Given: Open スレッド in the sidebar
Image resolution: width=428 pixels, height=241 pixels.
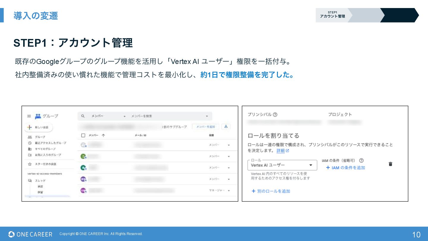Looking at the screenshot, I should point(40,181).
